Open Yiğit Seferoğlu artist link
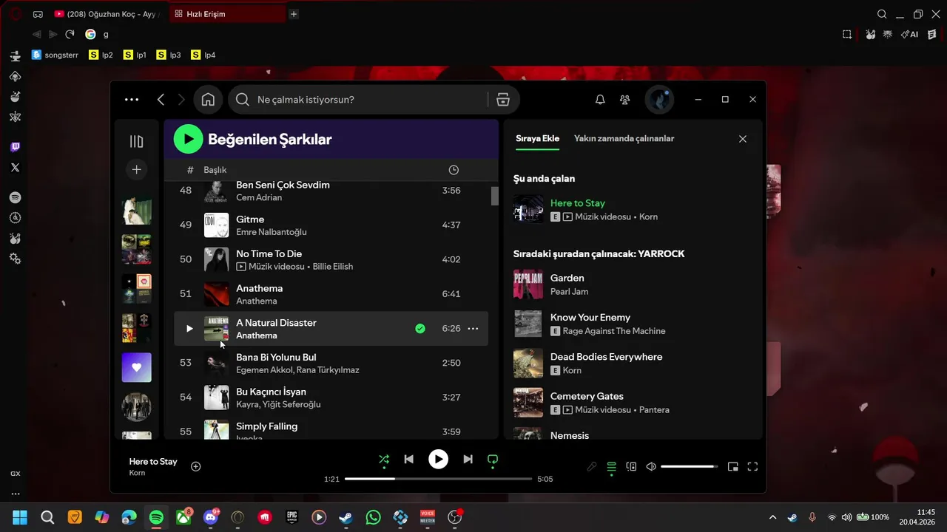Screen dimensions: 947x532 (291, 404)
